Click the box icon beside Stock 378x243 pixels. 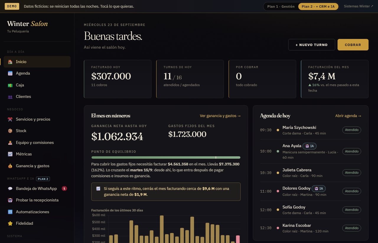click(10, 131)
